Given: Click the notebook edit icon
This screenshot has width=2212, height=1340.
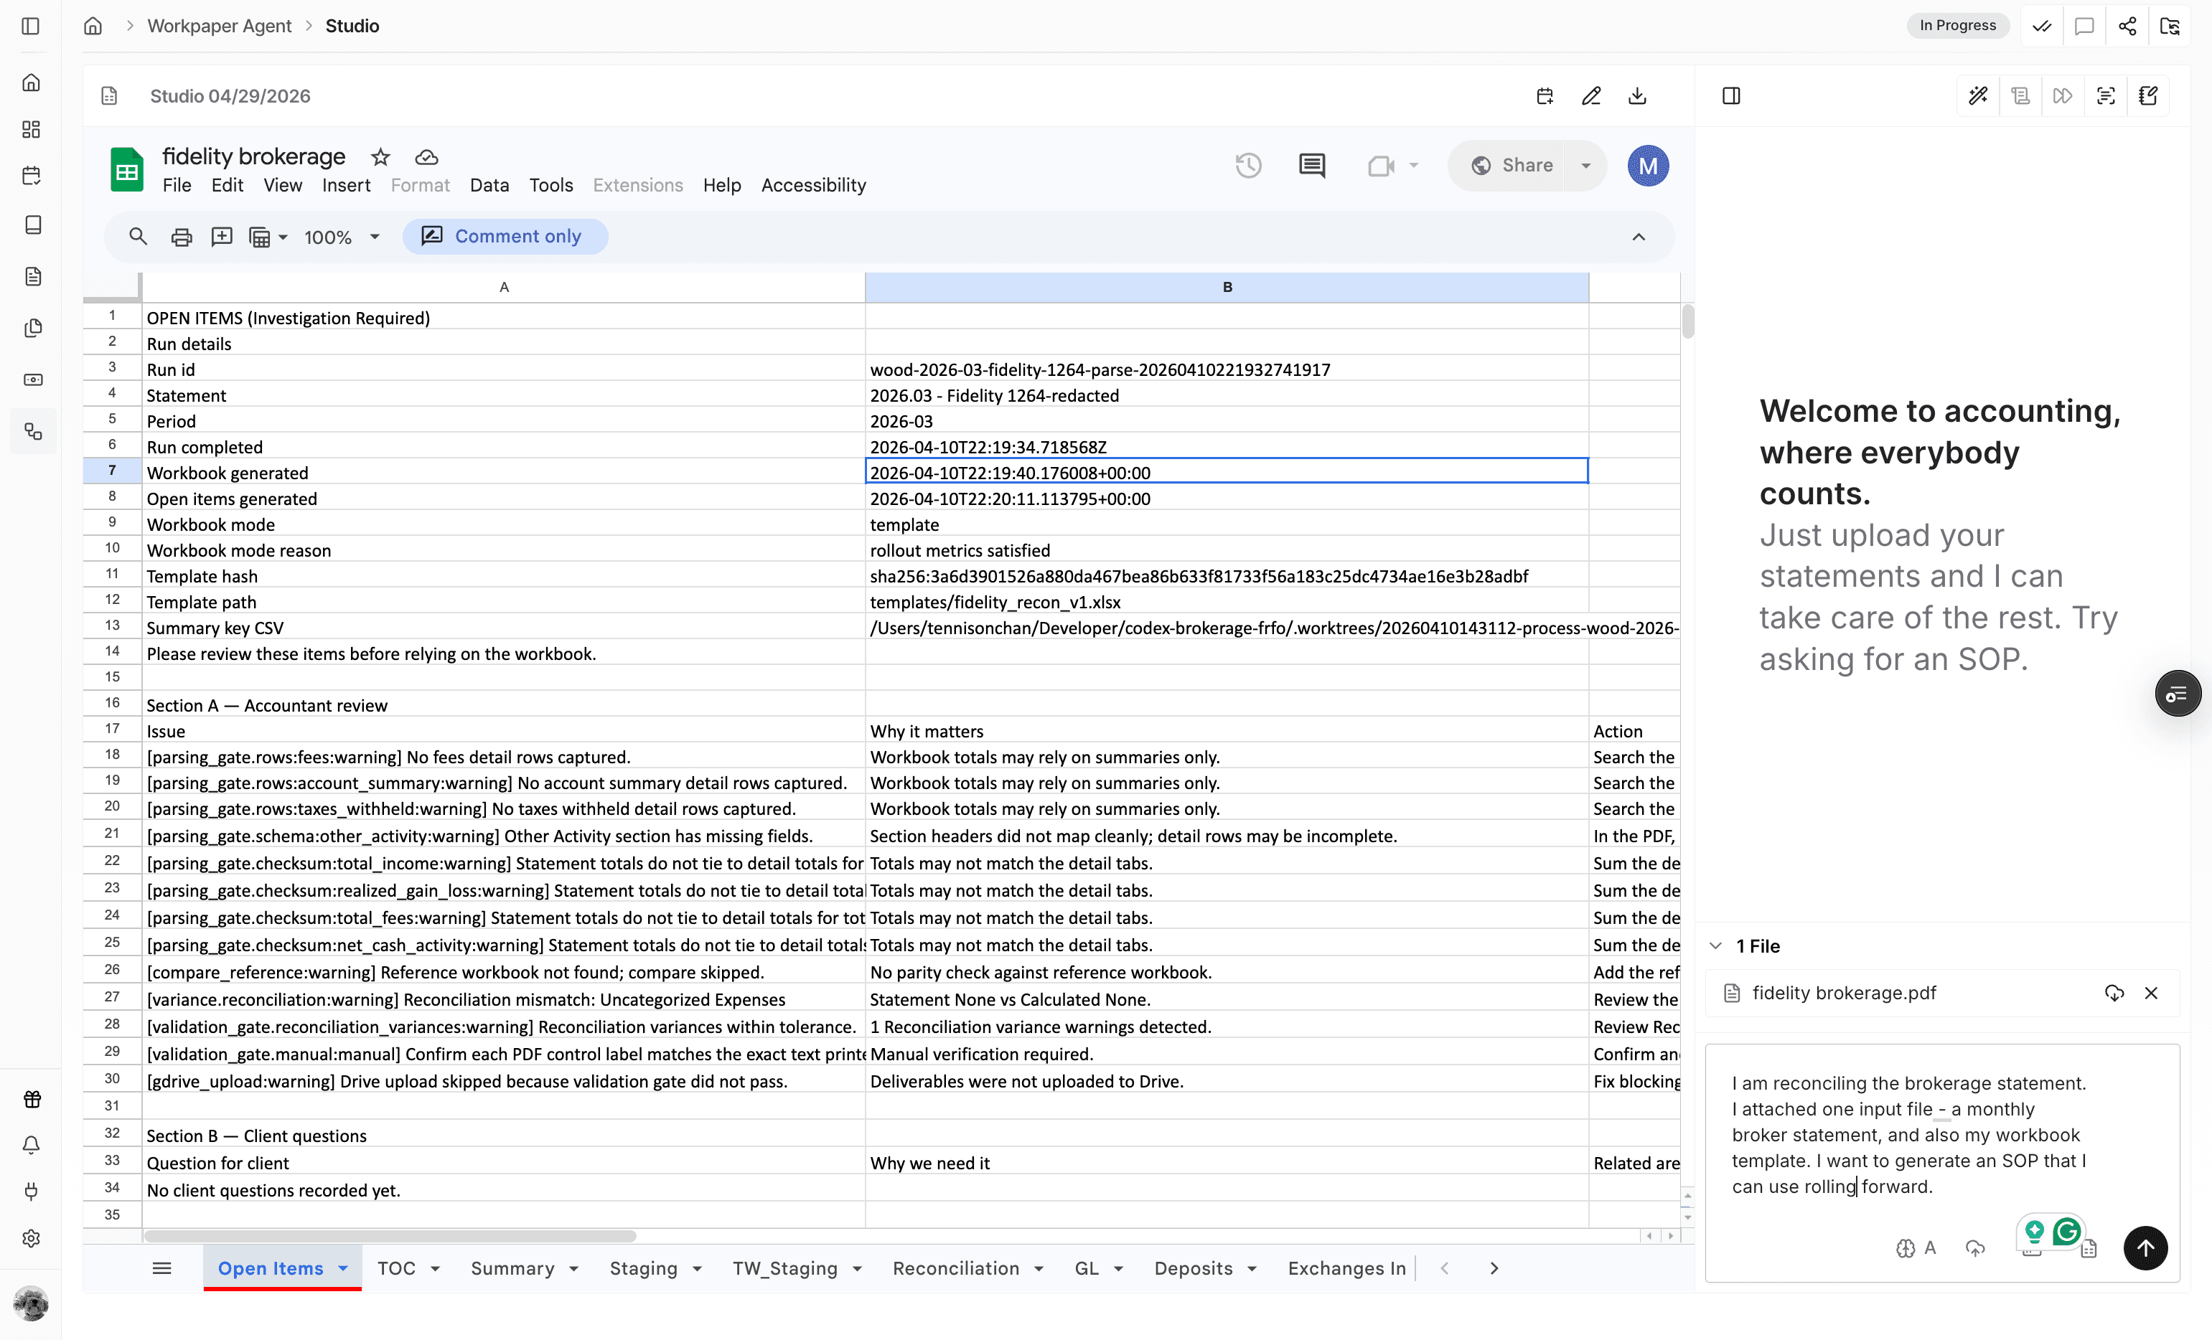Looking at the screenshot, I should click(2148, 96).
